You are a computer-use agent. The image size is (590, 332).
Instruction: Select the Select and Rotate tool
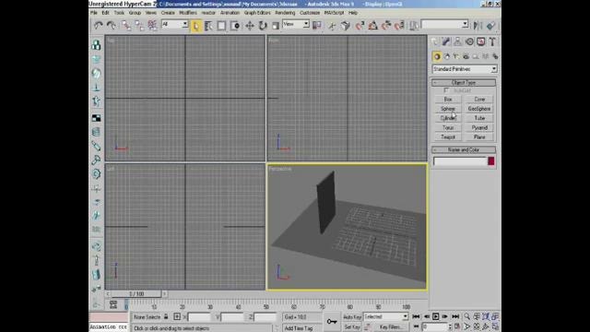263,26
